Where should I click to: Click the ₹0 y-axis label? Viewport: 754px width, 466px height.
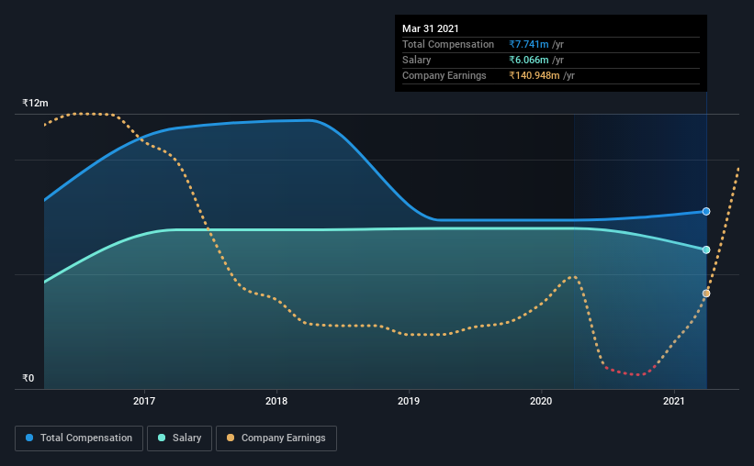[28, 378]
